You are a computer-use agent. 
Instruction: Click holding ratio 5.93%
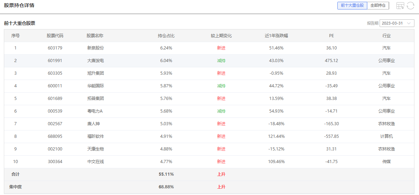pyautogui.click(x=166, y=73)
